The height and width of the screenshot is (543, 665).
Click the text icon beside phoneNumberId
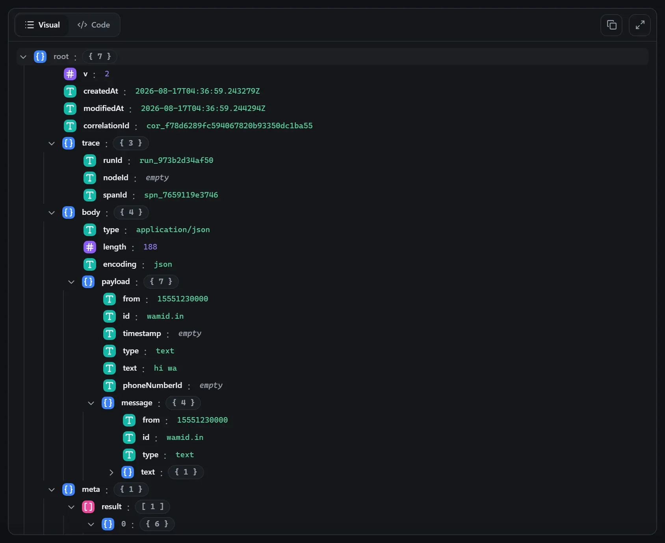point(110,386)
